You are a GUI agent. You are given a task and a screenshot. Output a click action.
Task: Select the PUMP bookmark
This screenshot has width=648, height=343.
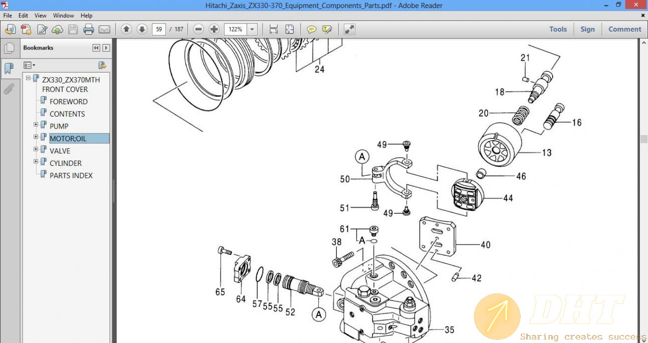59,126
